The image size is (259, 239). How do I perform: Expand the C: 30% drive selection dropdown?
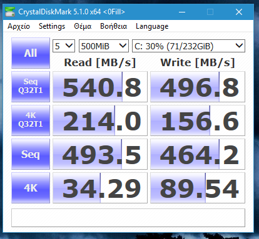(x=188, y=46)
